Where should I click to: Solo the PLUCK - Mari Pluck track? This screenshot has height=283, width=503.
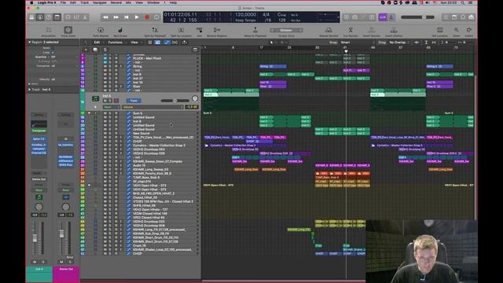click(x=110, y=58)
